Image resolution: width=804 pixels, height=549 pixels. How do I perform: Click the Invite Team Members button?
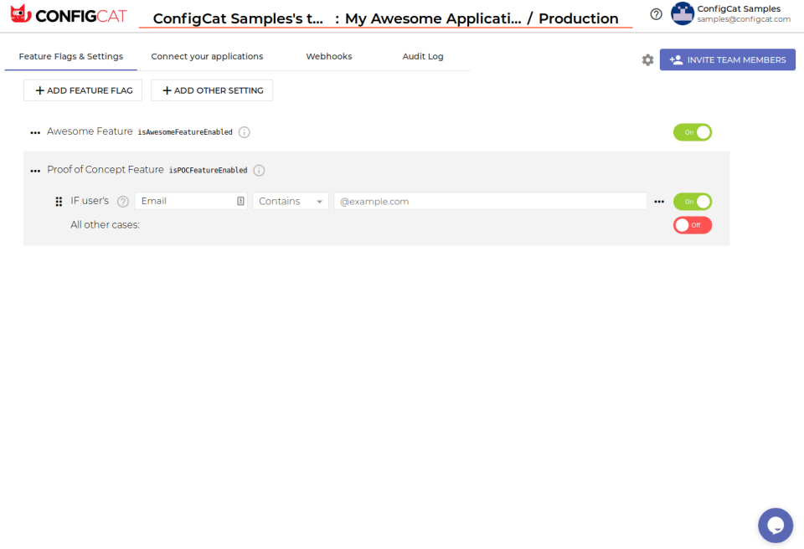[x=727, y=59]
